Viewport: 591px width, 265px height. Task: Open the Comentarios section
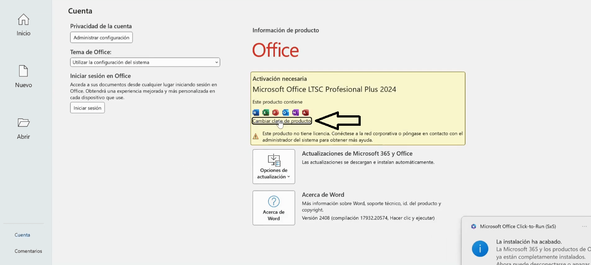pyautogui.click(x=28, y=251)
